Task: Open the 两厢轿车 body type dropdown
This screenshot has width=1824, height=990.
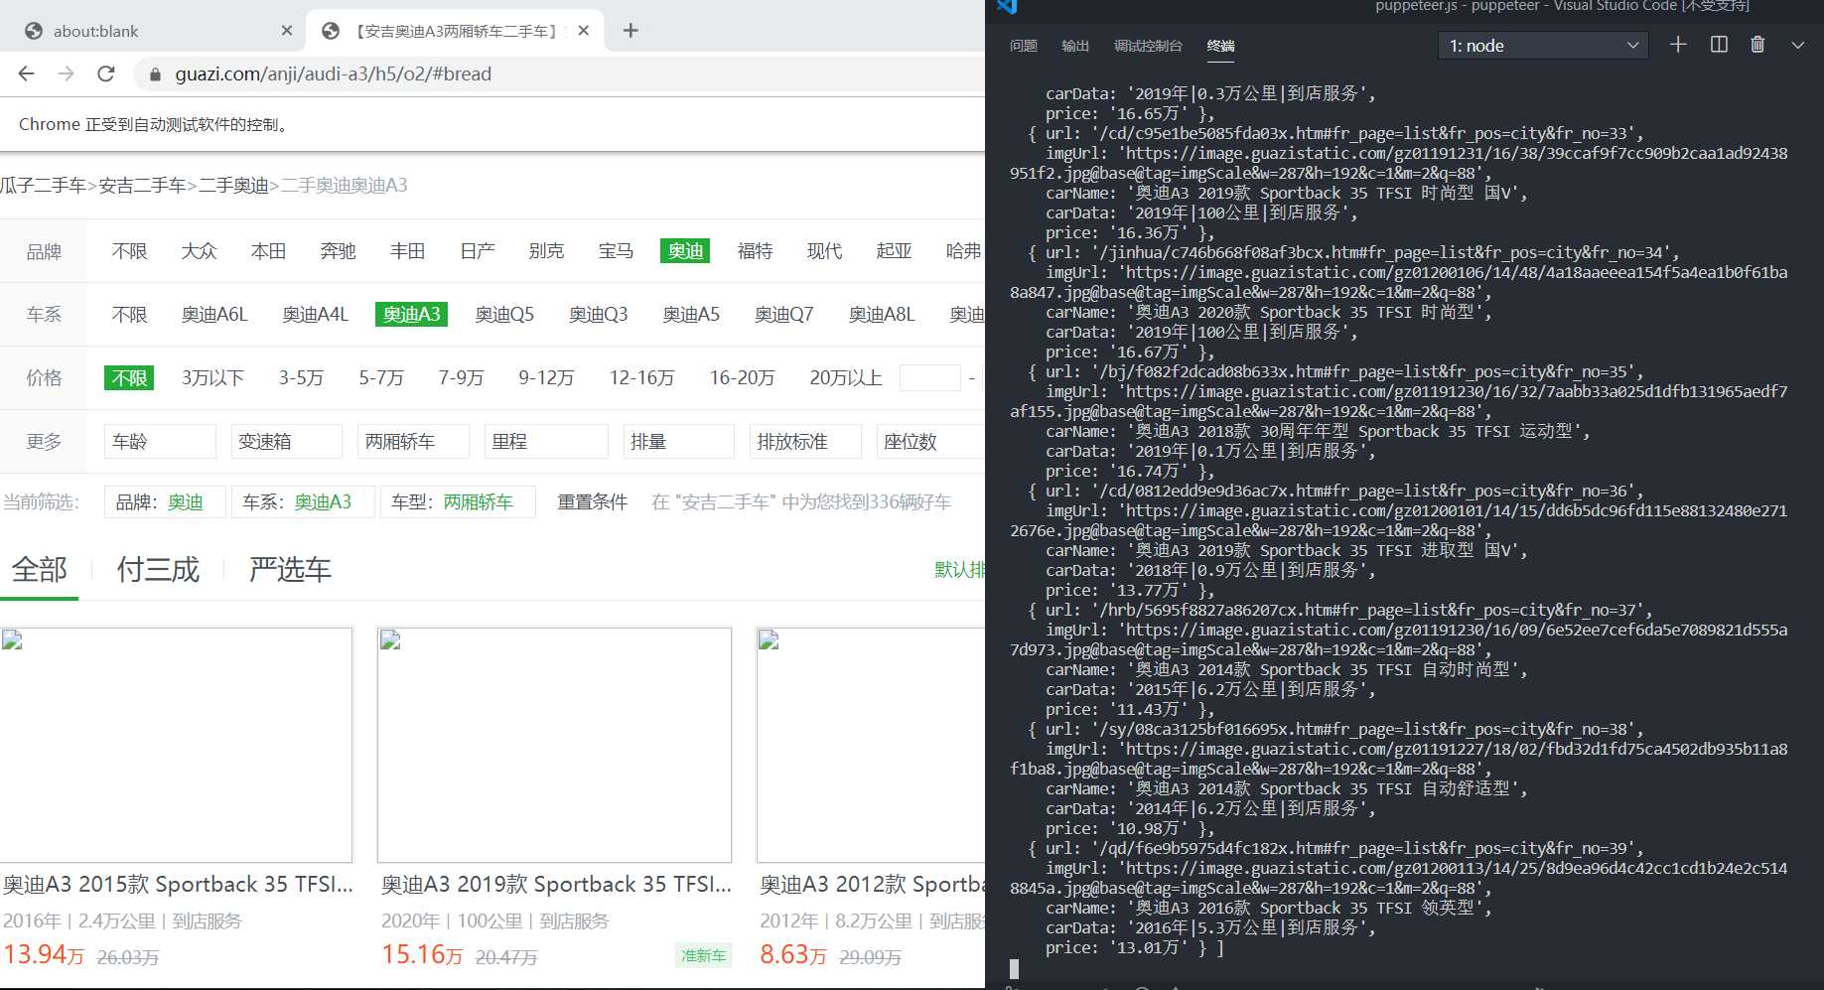Action: (x=413, y=442)
